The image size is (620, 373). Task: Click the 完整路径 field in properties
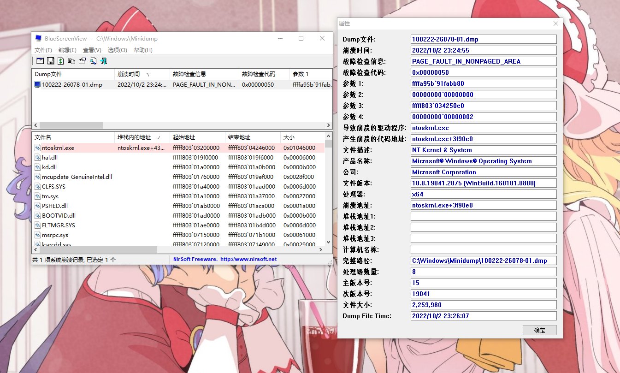tap(484, 261)
